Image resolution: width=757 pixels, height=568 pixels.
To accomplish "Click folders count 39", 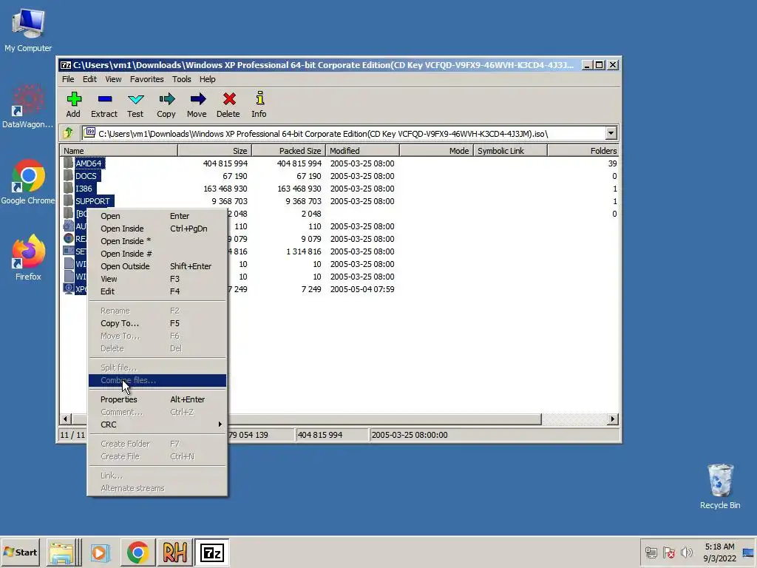I will click(x=612, y=163).
